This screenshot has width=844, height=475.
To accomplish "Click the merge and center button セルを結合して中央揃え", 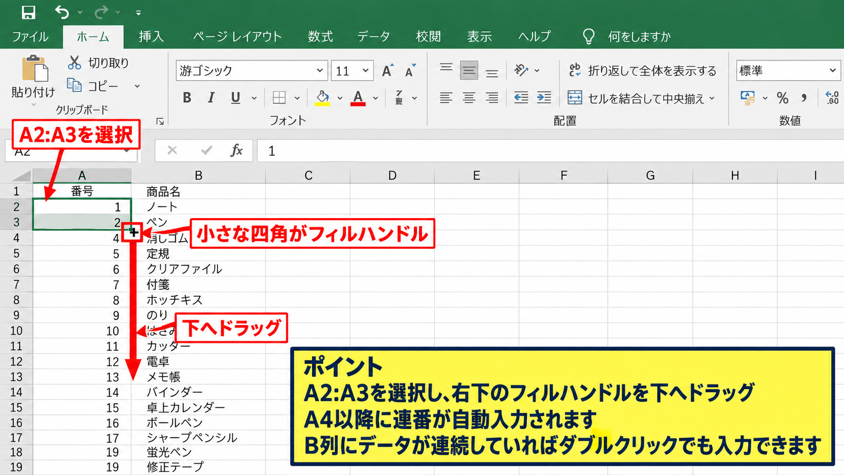I will pos(636,98).
